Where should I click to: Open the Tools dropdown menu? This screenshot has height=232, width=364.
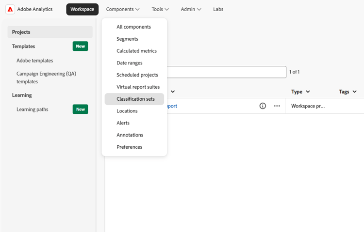click(160, 9)
